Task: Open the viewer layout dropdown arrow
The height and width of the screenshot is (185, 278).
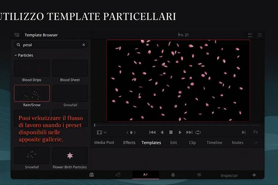Action: [105, 133]
